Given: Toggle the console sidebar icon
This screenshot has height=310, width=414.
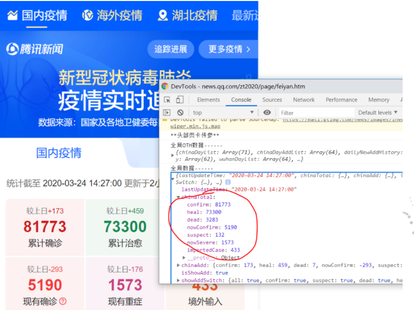Looking at the screenshot, I should point(167,113).
